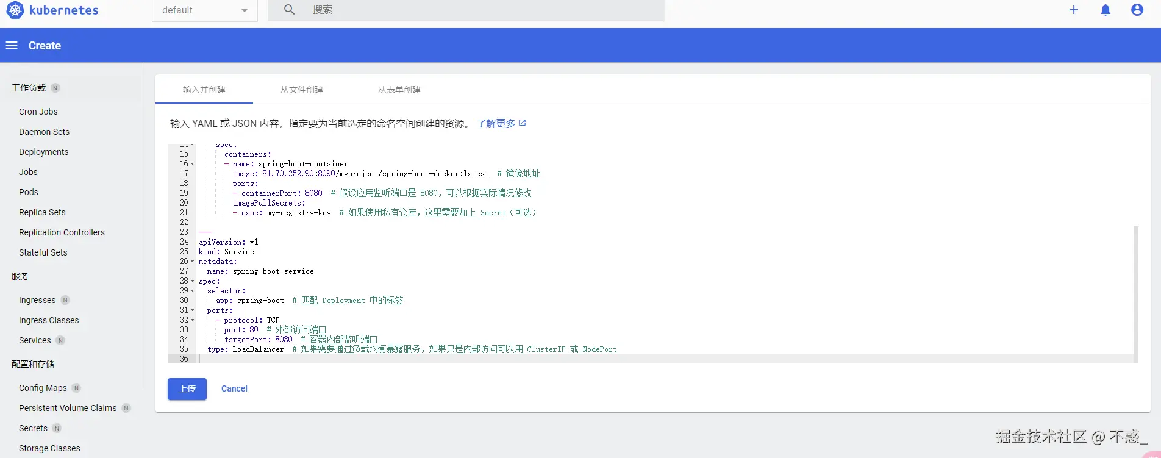Collapse the fold arrow at line 29
Viewport: 1161px width, 458px height.
tap(193, 291)
